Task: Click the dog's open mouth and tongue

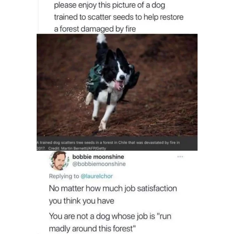Action: pos(119,85)
